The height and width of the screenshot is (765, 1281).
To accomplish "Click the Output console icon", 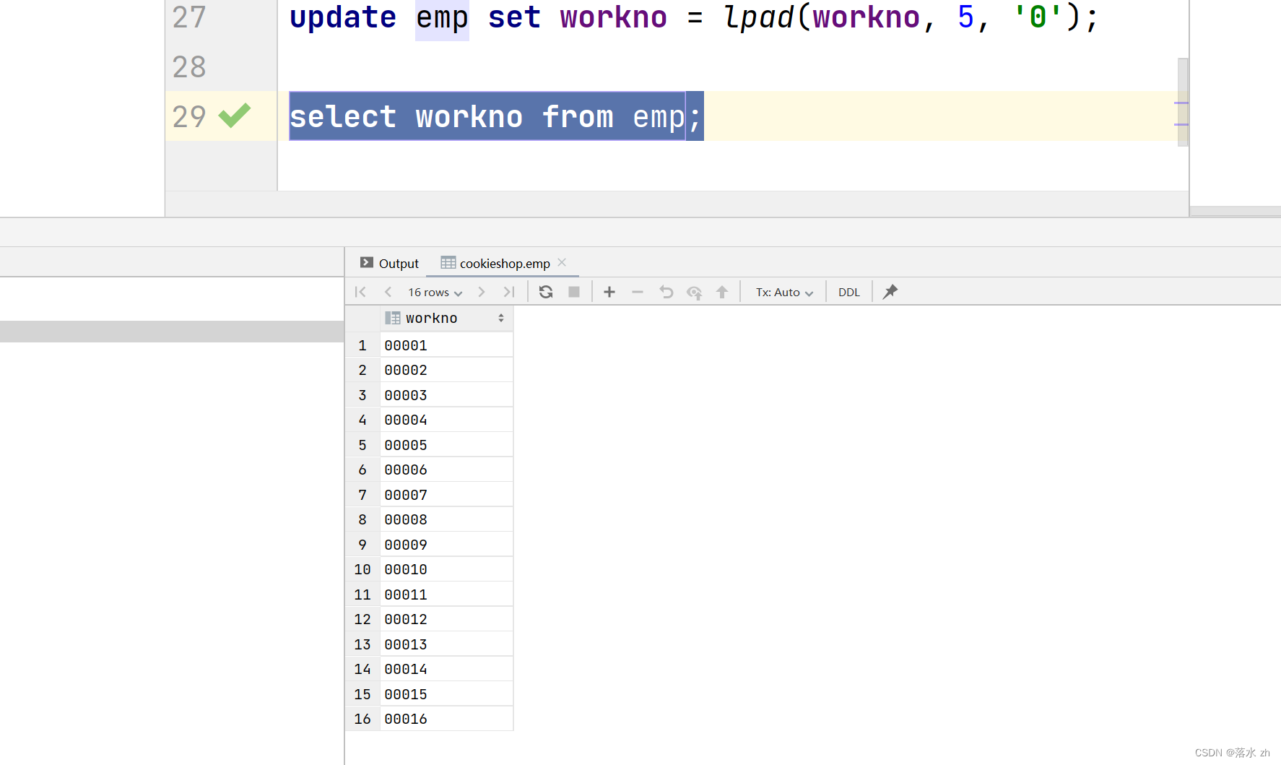I will (367, 263).
